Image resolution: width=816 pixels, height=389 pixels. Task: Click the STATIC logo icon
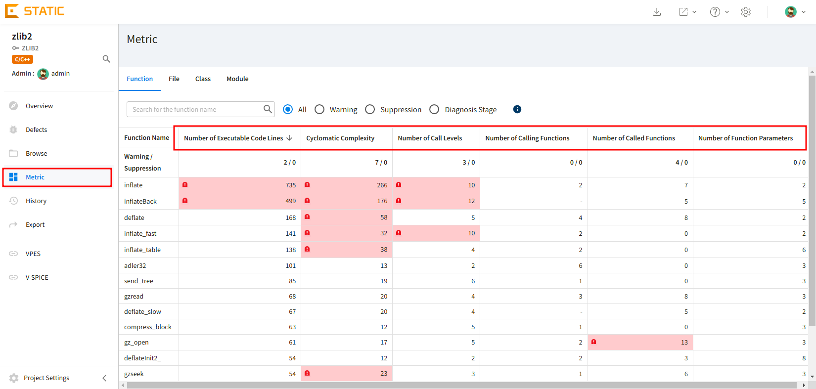coord(12,11)
